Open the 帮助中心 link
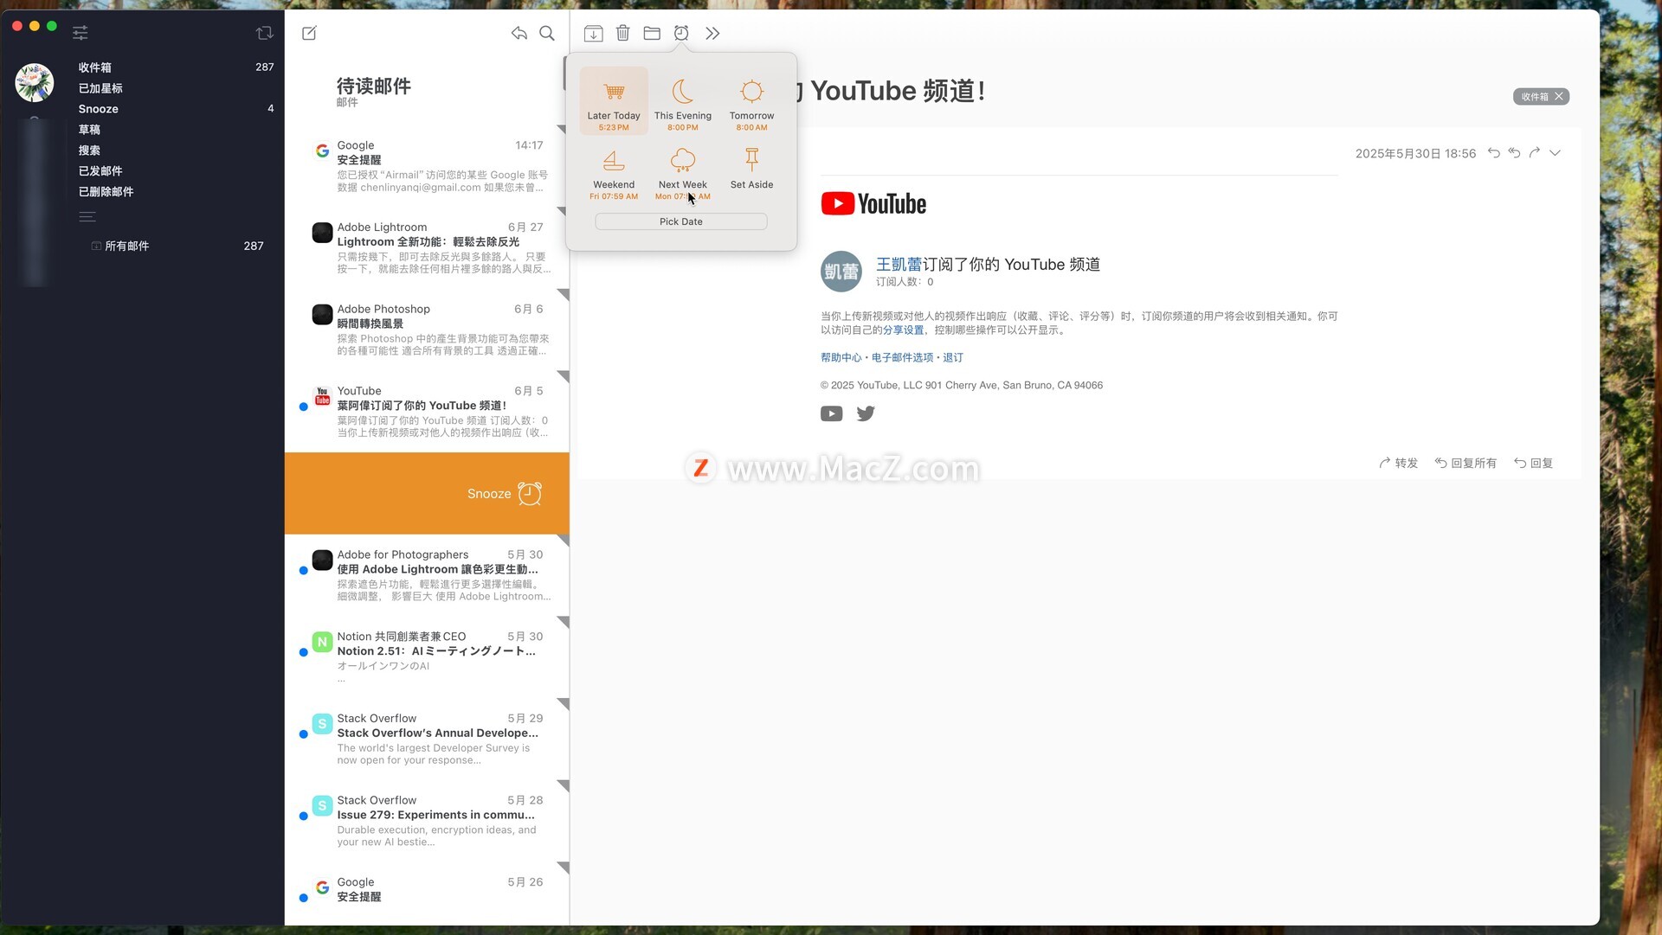Image resolution: width=1662 pixels, height=935 pixels. [841, 358]
